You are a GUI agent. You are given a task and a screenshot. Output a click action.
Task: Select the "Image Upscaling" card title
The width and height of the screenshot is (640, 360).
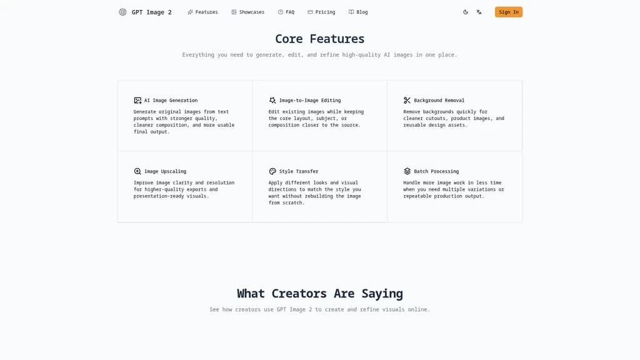coord(165,171)
